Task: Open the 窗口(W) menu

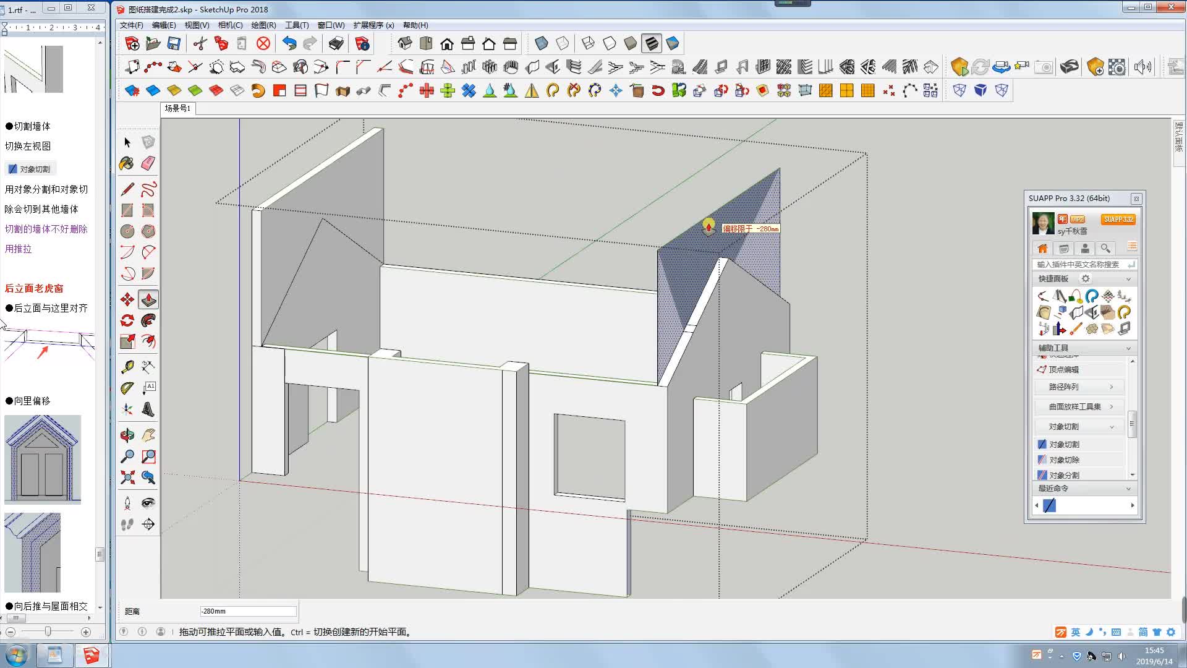Action: click(331, 25)
